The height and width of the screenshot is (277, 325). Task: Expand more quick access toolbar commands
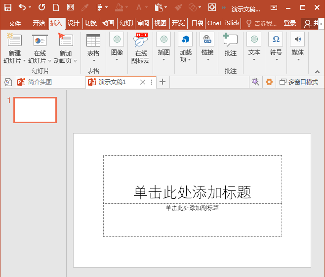tap(224, 8)
